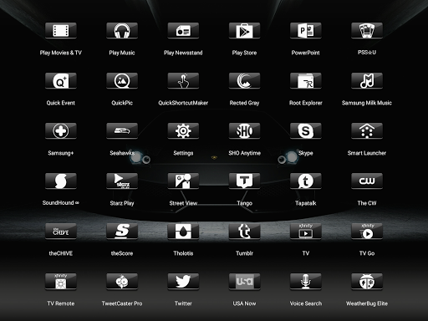Screen dimensions: 428x321
Task: Open the xfinity TV icon
Action: [306, 231]
